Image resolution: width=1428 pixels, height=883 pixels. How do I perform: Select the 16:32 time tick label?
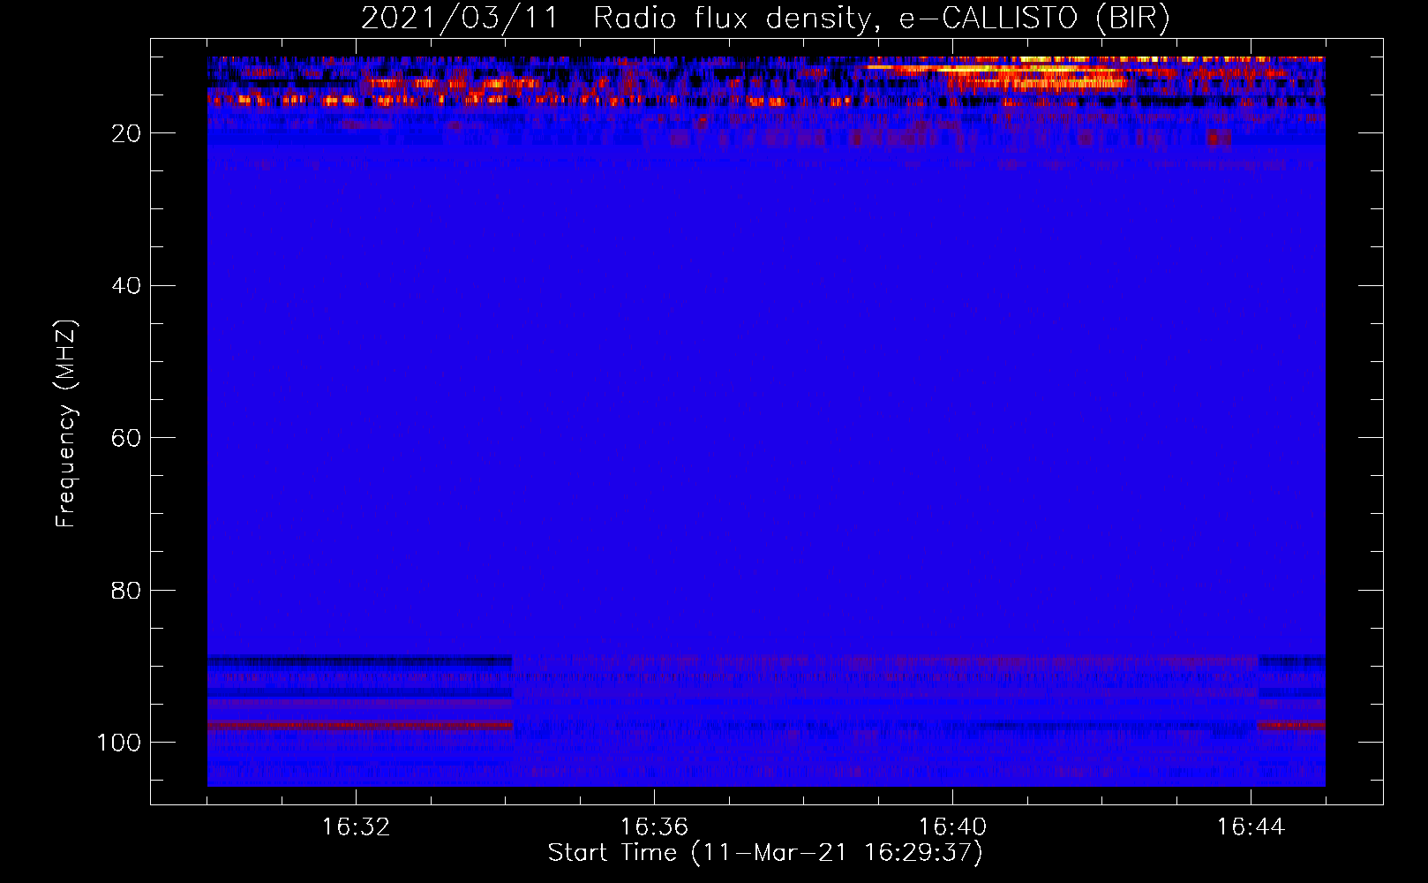tap(356, 827)
